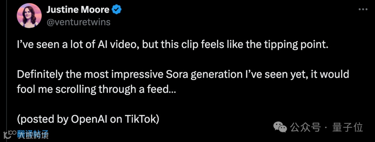The height and width of the screenshot is (142, 375).
Task: Click the WeChat logo icon
Action: tap(281, 127)
